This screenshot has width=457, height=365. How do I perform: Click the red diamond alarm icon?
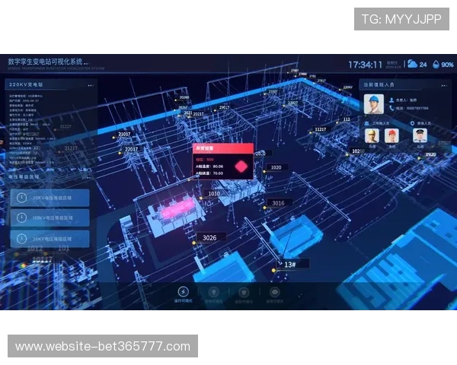[241, 167]
